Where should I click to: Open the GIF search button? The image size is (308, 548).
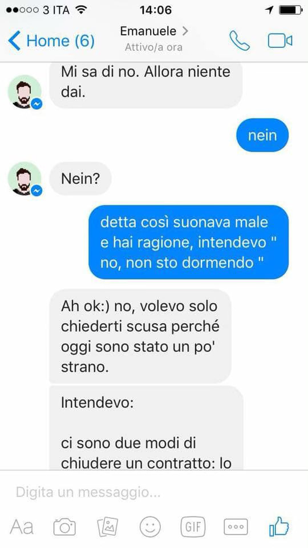coord(193,526)
